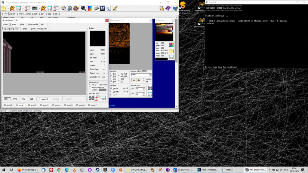Adjust the y res spinner arrows

(144, 94)
